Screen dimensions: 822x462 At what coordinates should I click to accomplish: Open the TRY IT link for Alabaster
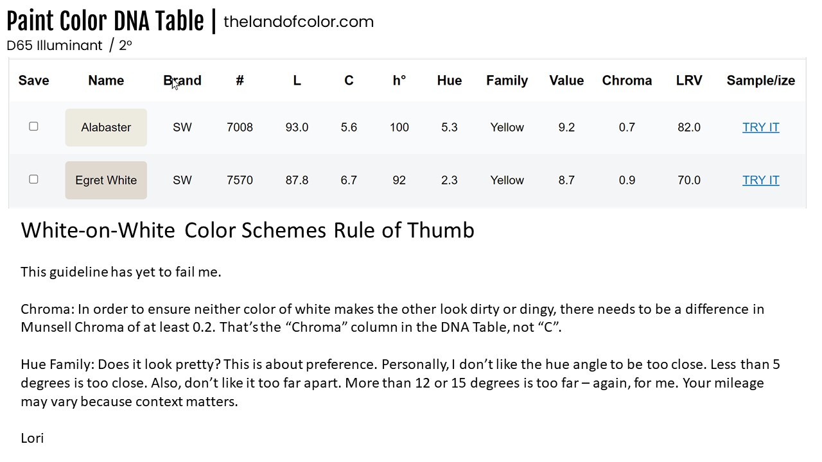(x=760, y=127)
